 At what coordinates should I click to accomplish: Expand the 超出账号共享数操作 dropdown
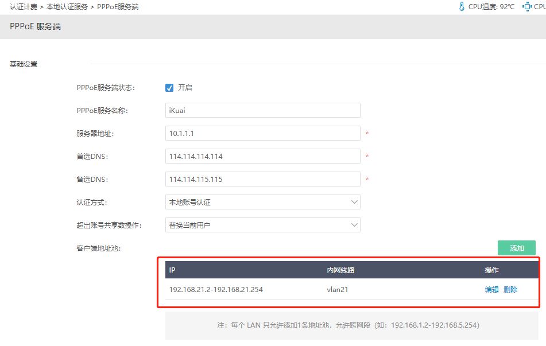[x=262, y=225]
